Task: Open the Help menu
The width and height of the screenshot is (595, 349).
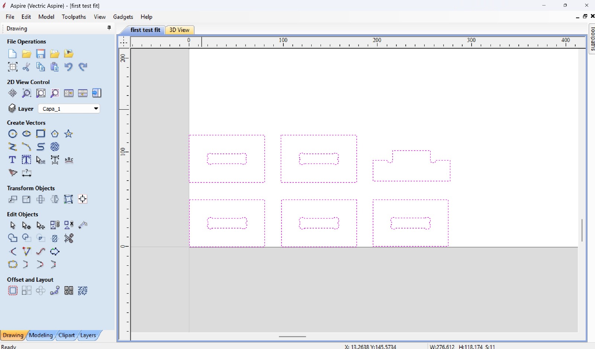Action: (x=147, y=17)
